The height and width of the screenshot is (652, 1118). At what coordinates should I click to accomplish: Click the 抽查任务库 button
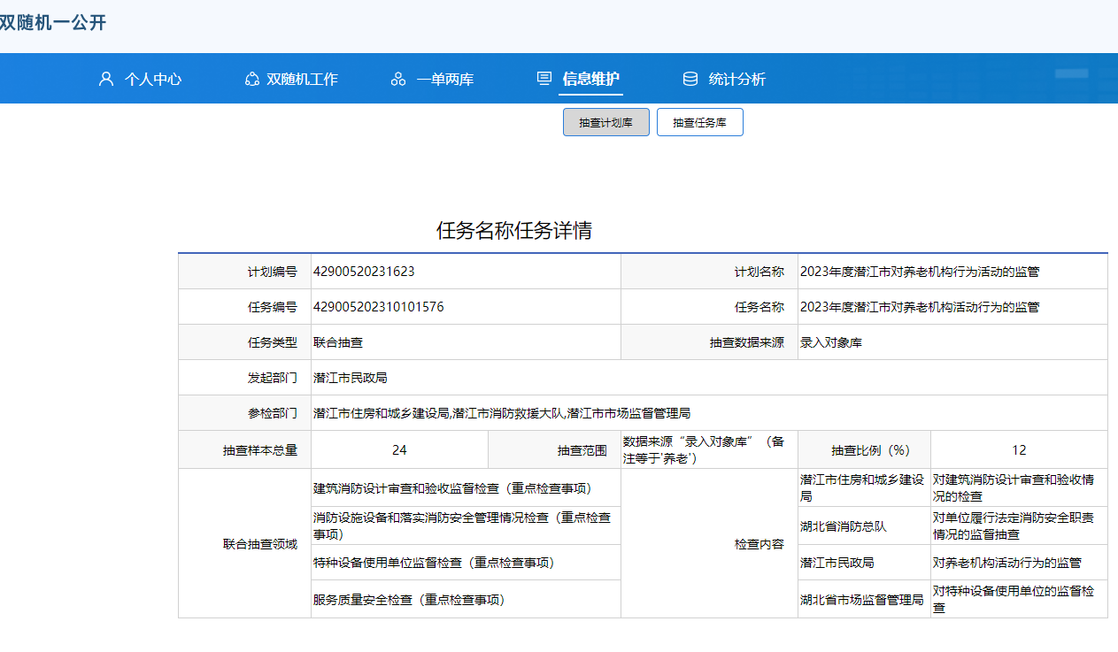700,123
